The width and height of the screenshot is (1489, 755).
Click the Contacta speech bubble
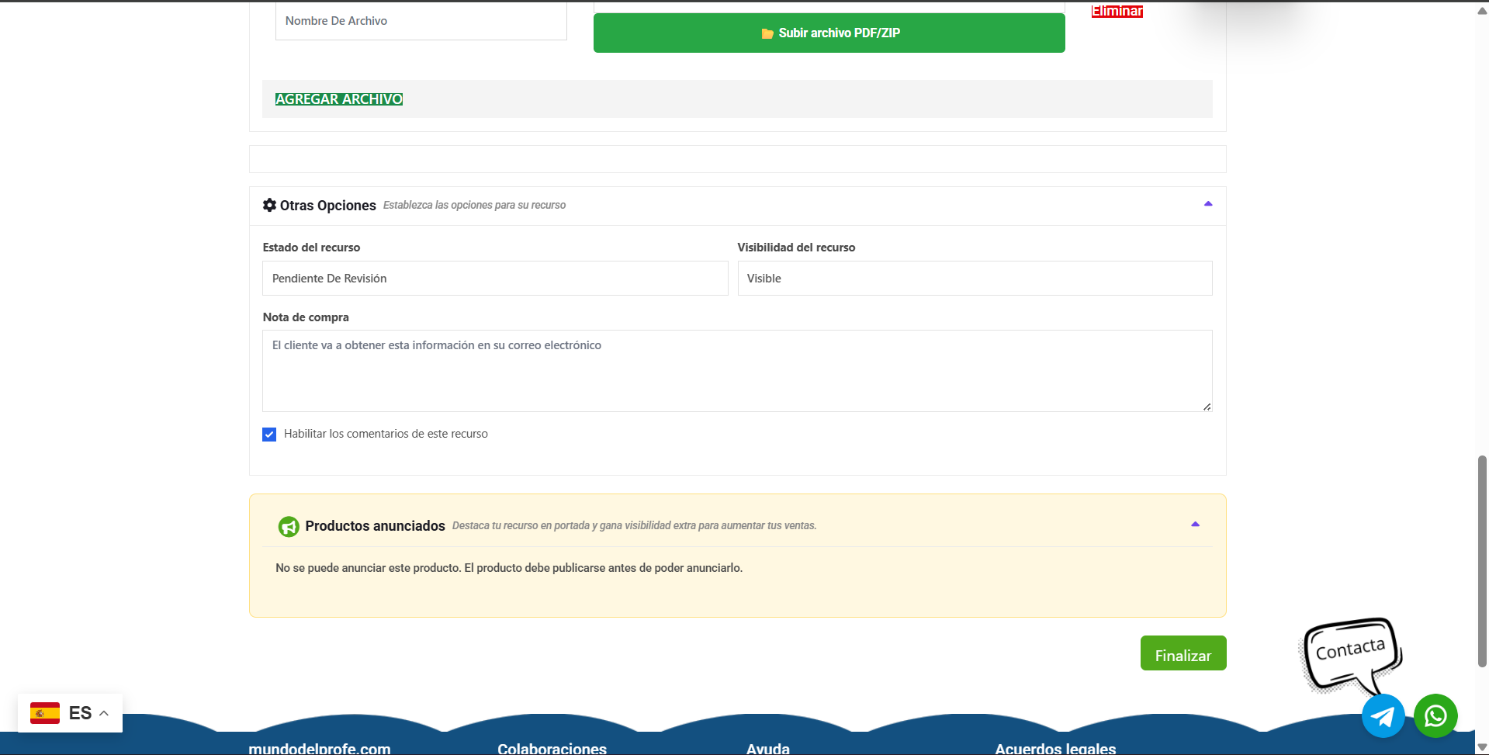[1350, 652]
